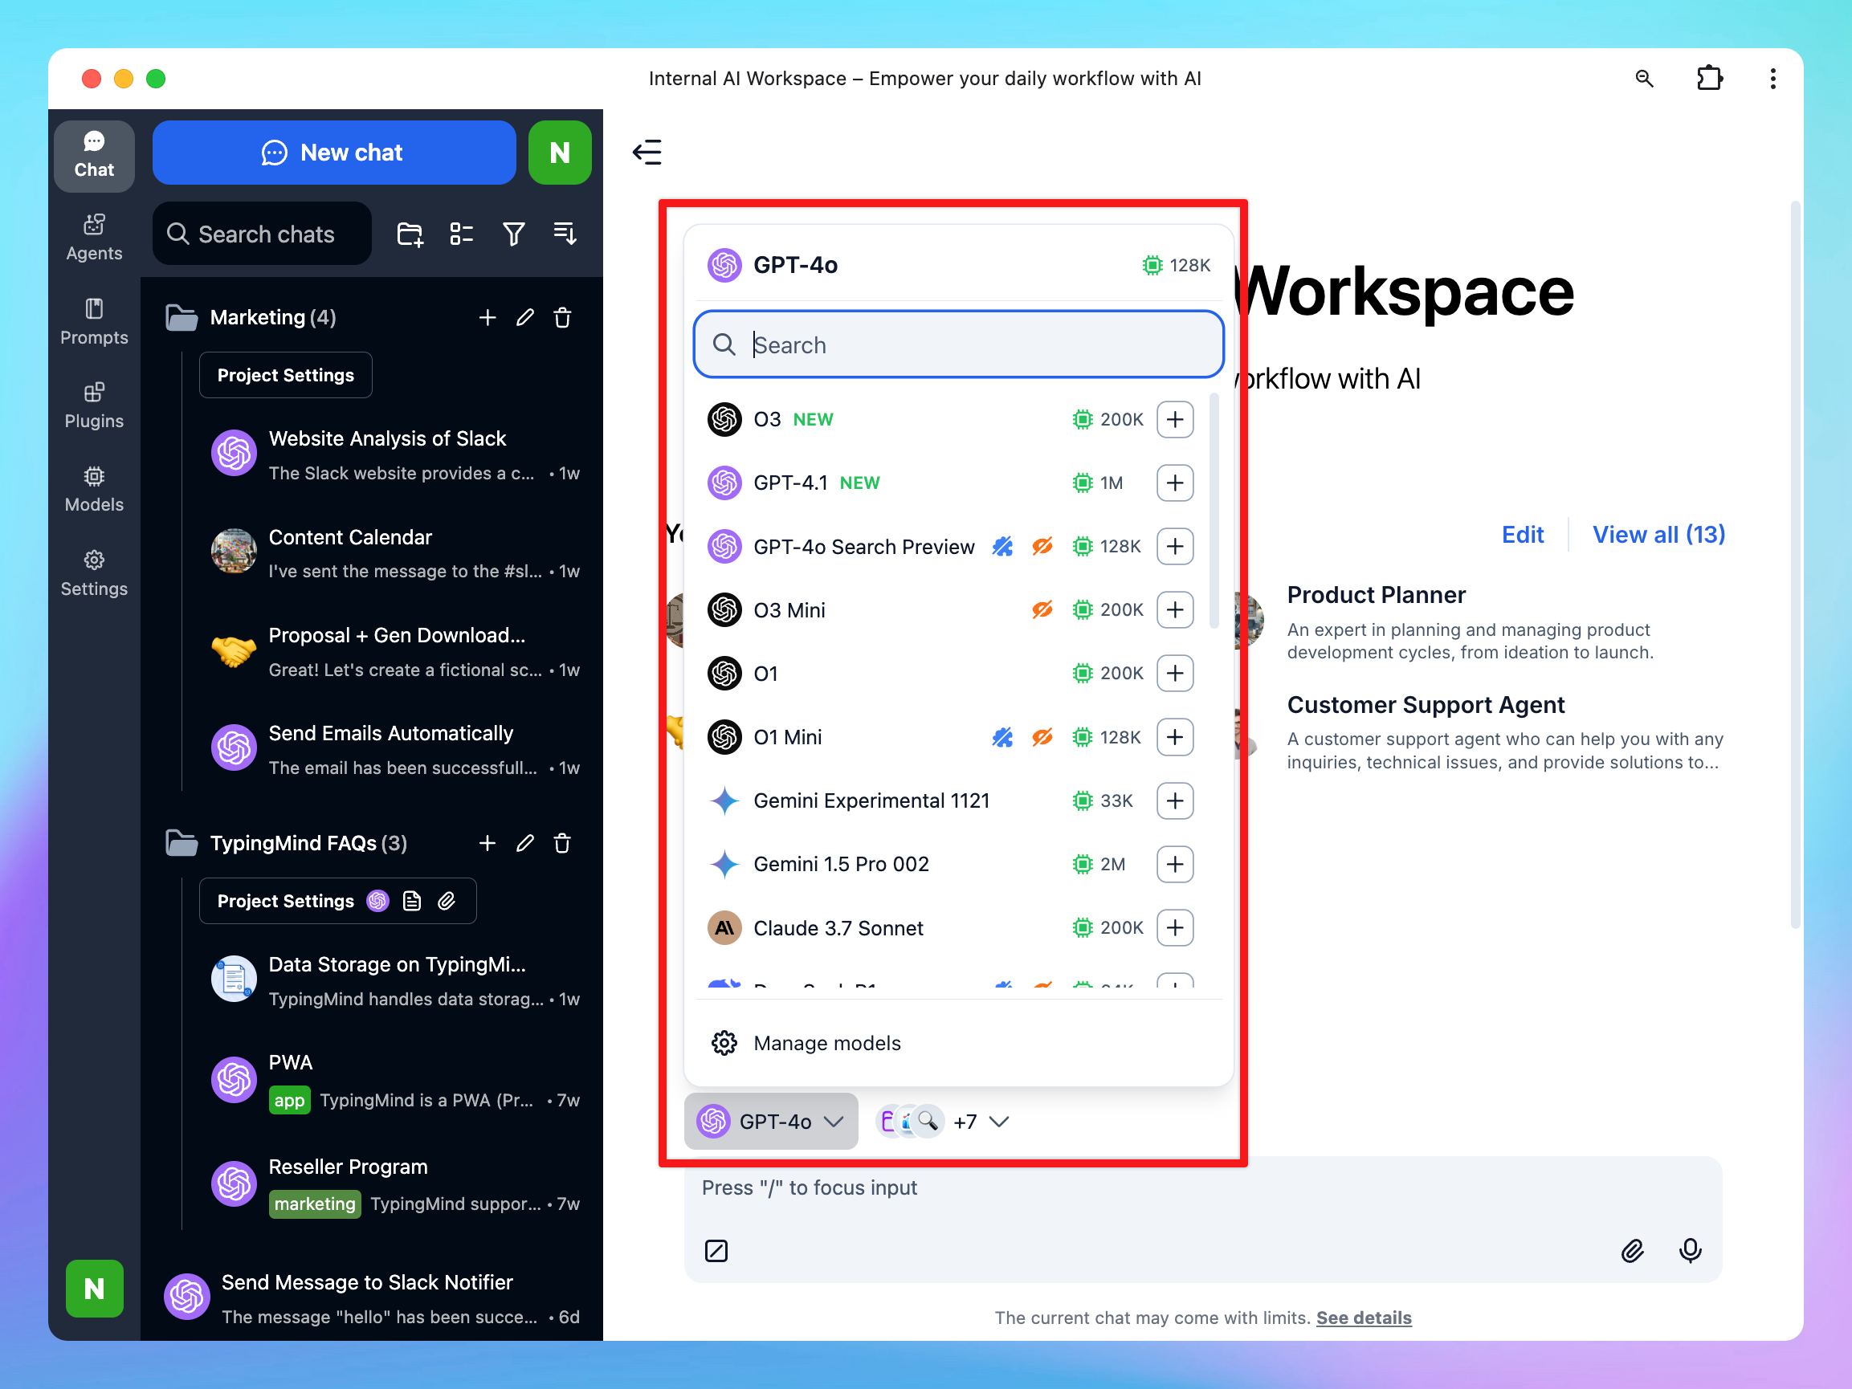This screenshot has height=1389, width=1852.
Task: Open the GPT-4o model selector dropdown
Action: coord(770,1121)
